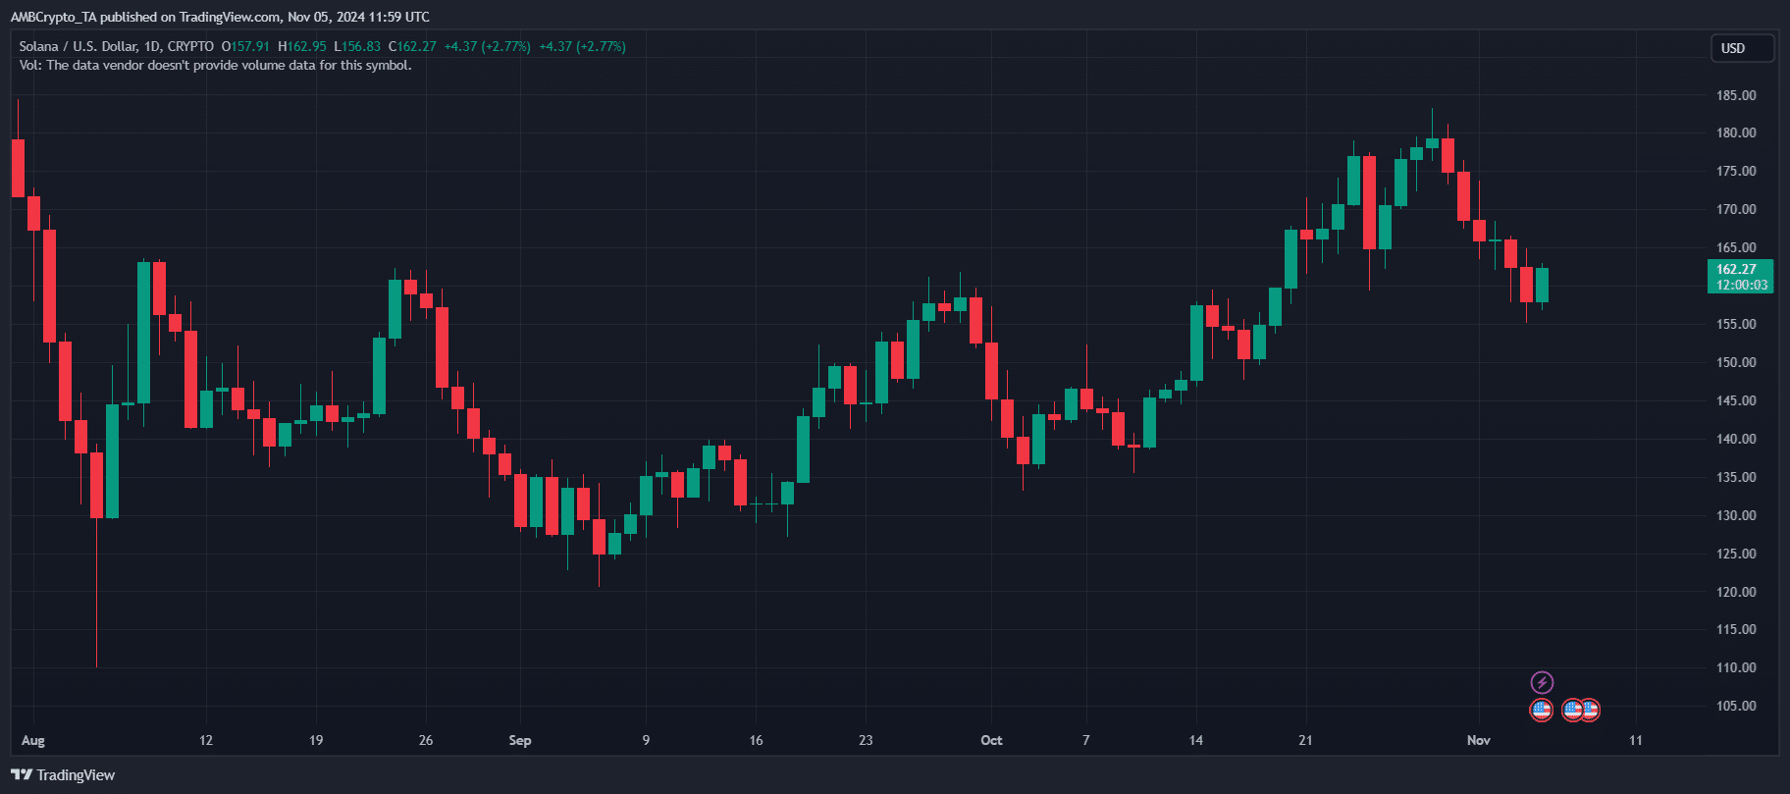
Task: Click the Vol data vendor notice text
Action: pos(215,66)
